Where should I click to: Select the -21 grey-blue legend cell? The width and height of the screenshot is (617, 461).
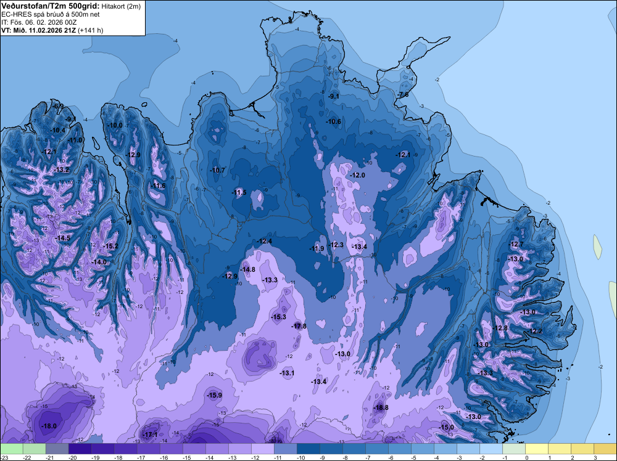click(57, 449)
